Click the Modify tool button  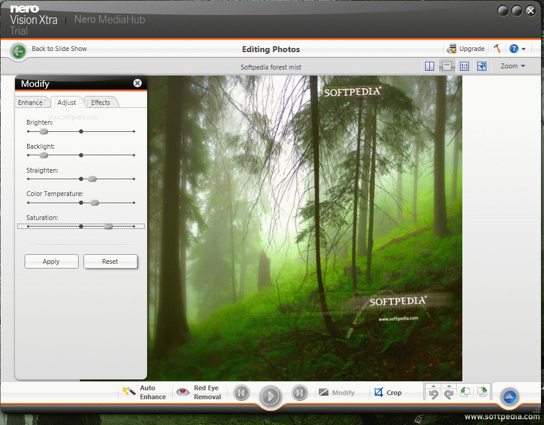tap(336, 393)
